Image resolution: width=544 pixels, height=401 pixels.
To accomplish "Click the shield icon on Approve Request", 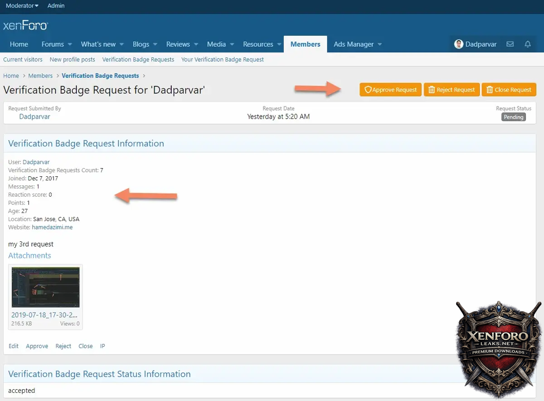I will pos(368,90).
